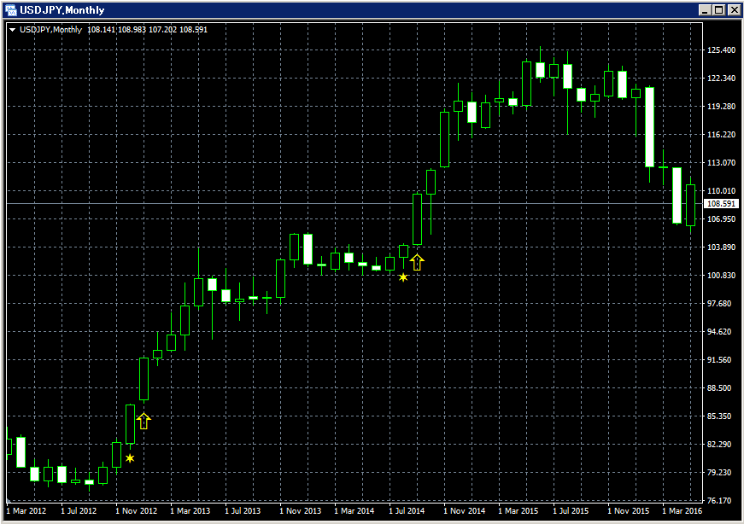Click the 119.280 price axis label

(x=721, y=106)
